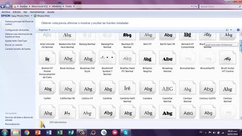Select the BatangChe Normal font icon
This screenshot has width=242, height=136.
tap(107, 36)
